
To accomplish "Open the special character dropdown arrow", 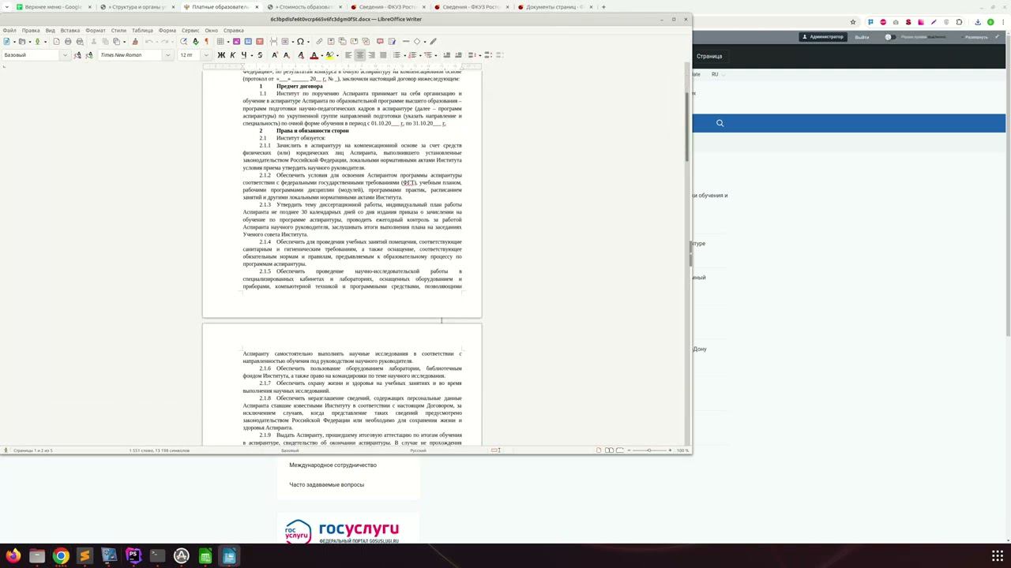I will coord(308,42).
